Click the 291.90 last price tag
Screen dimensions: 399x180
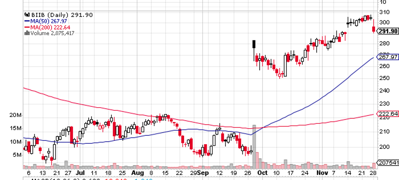point(388,31)
